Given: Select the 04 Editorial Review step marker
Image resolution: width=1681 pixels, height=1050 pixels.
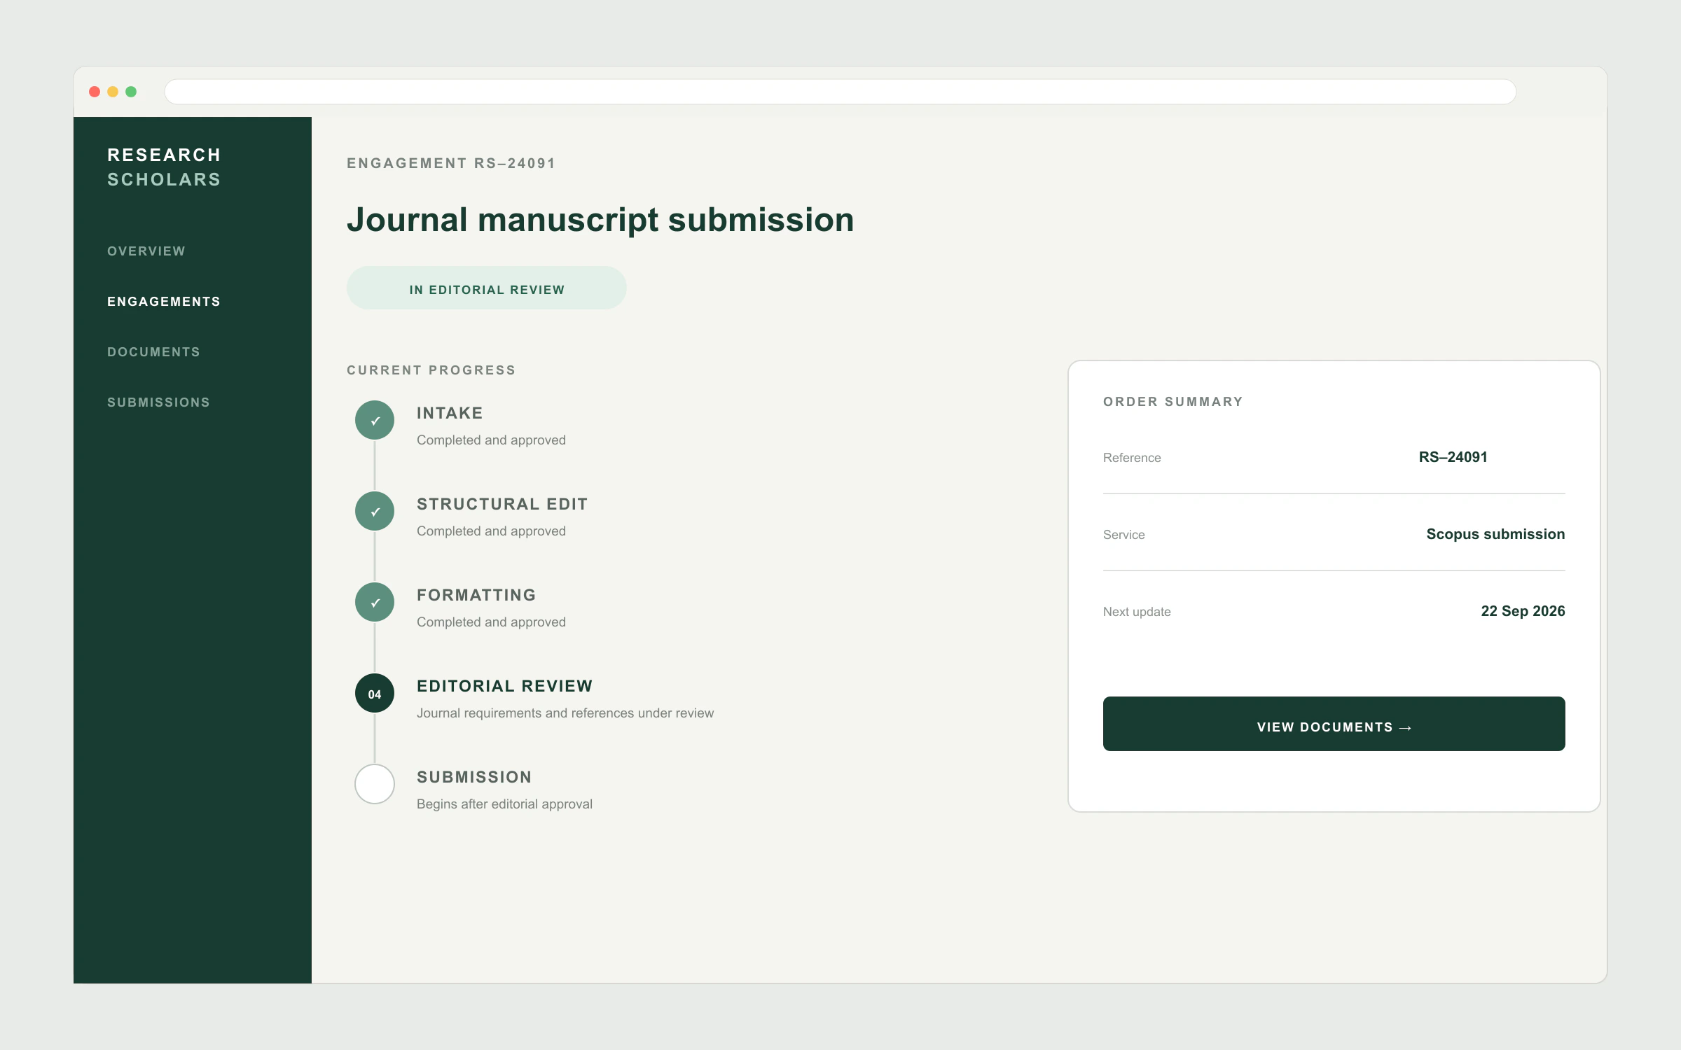Looking at the screenshot, I should 375,693.
